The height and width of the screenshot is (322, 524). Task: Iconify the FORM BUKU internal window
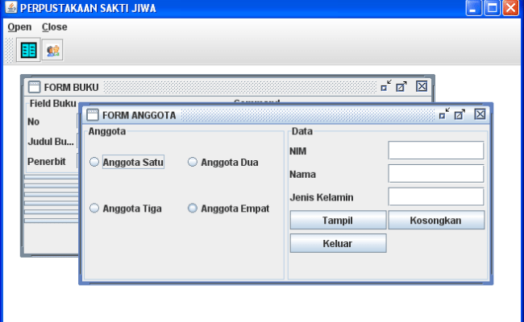pyautogui.click(x=386, y=86)
